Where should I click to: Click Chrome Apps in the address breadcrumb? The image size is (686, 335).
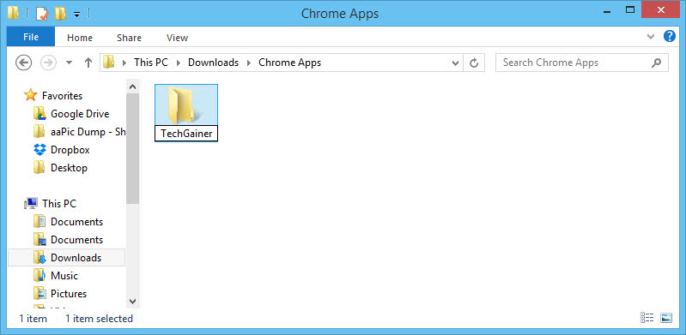(289, 63)
